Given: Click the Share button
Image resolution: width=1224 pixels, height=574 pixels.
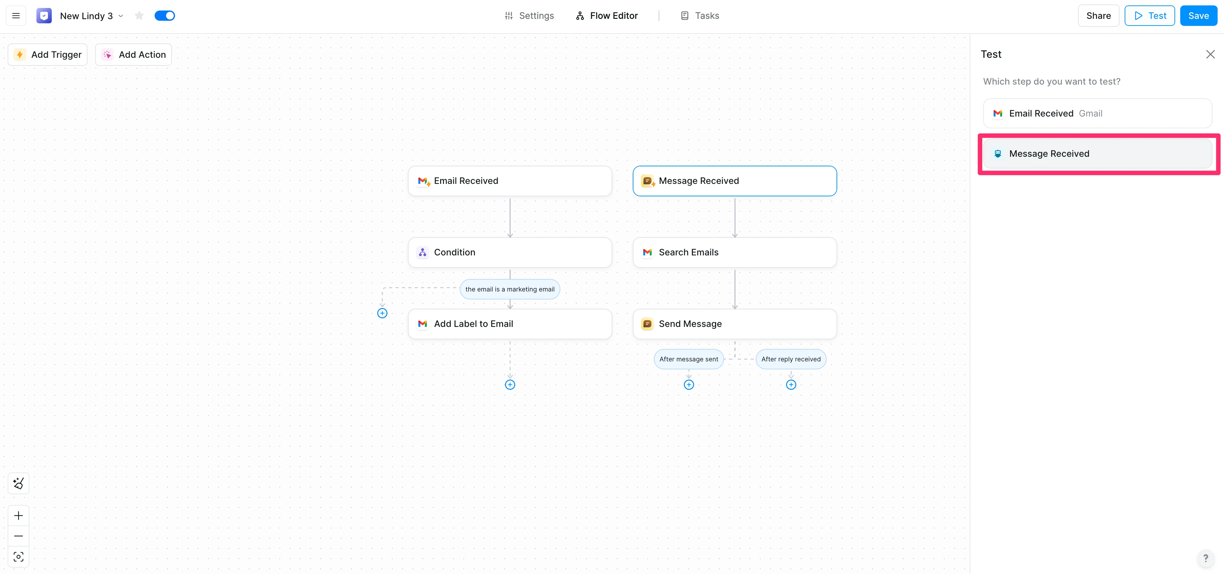Looking at the screenshot, I should coord(1098,16).
